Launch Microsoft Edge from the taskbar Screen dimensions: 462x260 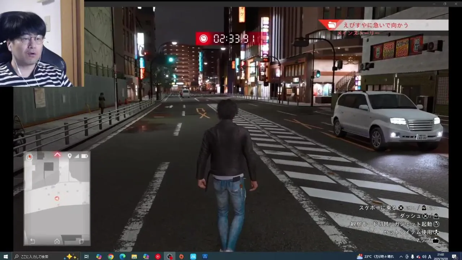[122, 256]
